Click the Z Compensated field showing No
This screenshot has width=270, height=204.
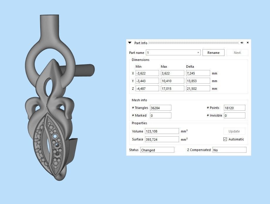point(230,150)
